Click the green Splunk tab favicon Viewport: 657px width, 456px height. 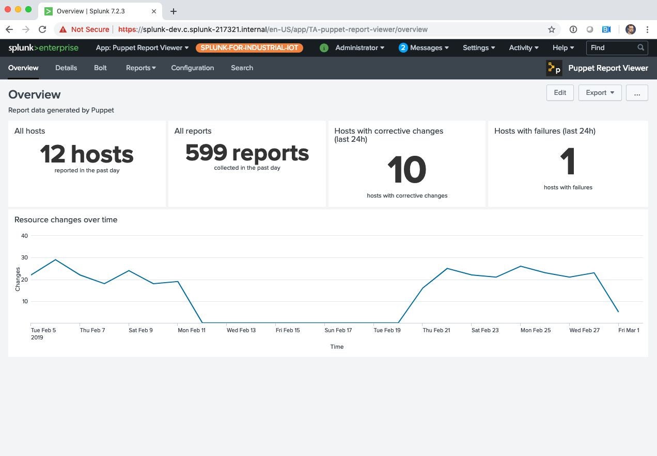click(x=49, y=11)
